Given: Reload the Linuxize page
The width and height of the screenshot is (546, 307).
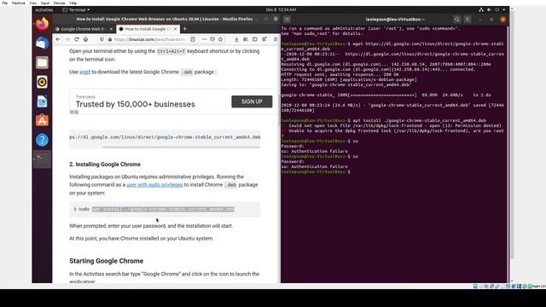Looking at the screenshot, I should tap(76, 39).
